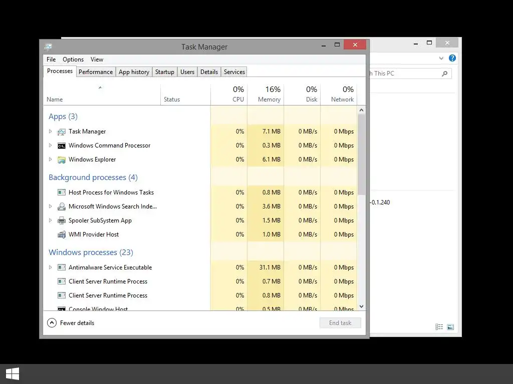Image resolution: width=513 pixels, height=384 pixels.
Task: Switch Explorer to large icons view
Action: (450, 327)
